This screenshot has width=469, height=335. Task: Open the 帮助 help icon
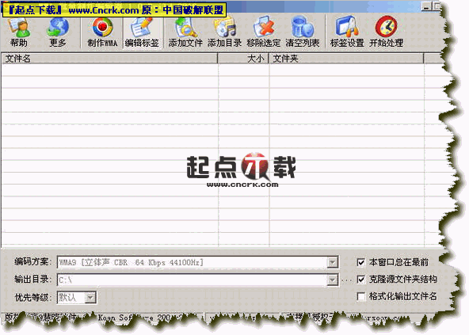[x=19, y=32]
